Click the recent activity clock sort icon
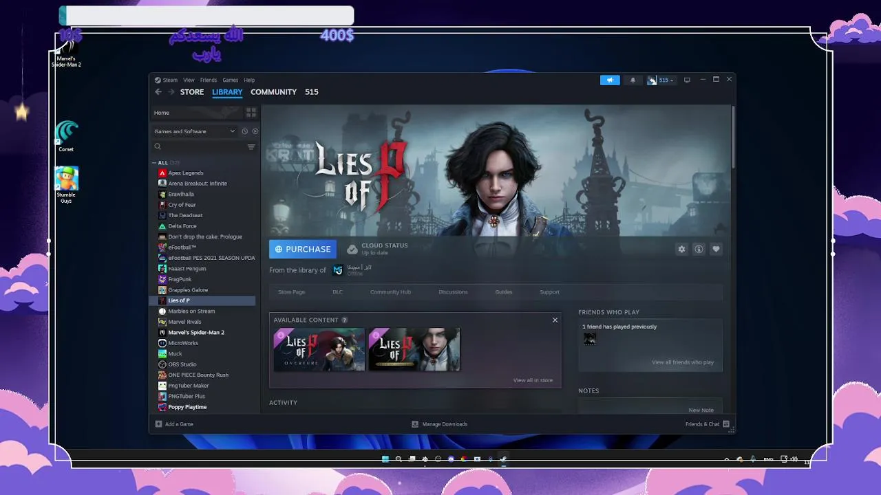The width and height of the screenshot is (881, 495). pyautogui.click(x=244, y=131)
